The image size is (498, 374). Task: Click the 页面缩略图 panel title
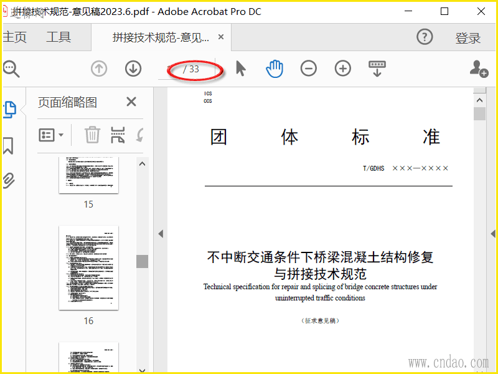(x=67, y=102)
